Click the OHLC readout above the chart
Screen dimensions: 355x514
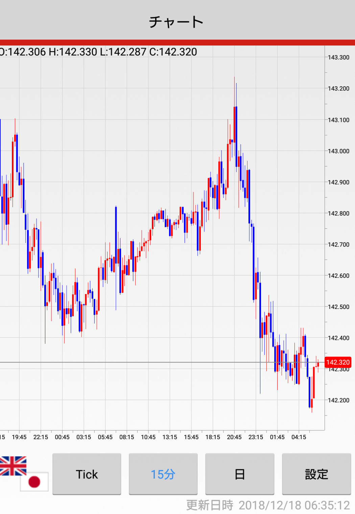click(98, 52)
